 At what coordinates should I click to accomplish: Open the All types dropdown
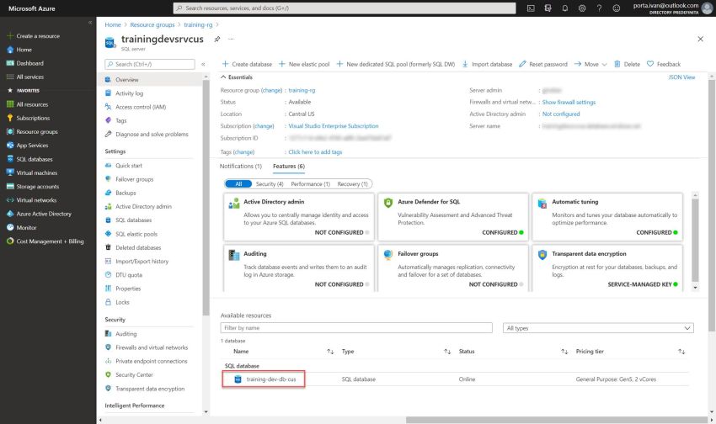(x=598, y=328)
